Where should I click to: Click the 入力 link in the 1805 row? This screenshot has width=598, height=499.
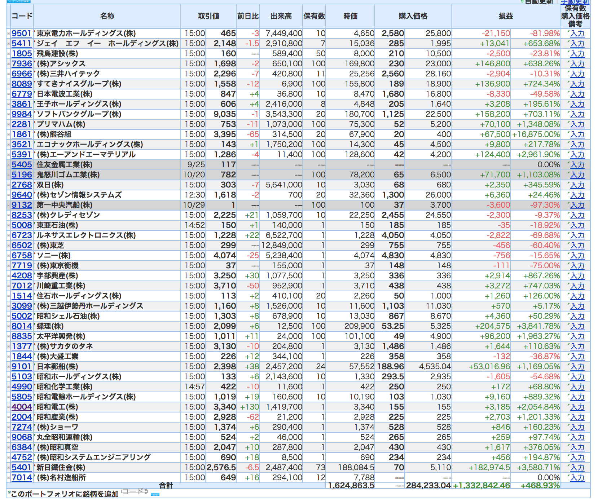pos(577,54)
